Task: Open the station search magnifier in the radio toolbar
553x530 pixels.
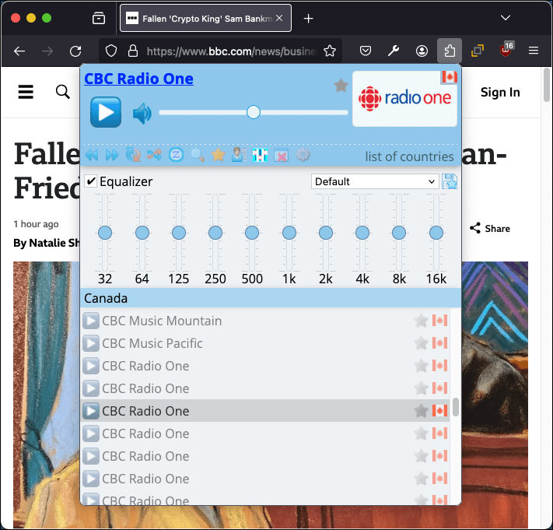Action: tap(198, 155)
